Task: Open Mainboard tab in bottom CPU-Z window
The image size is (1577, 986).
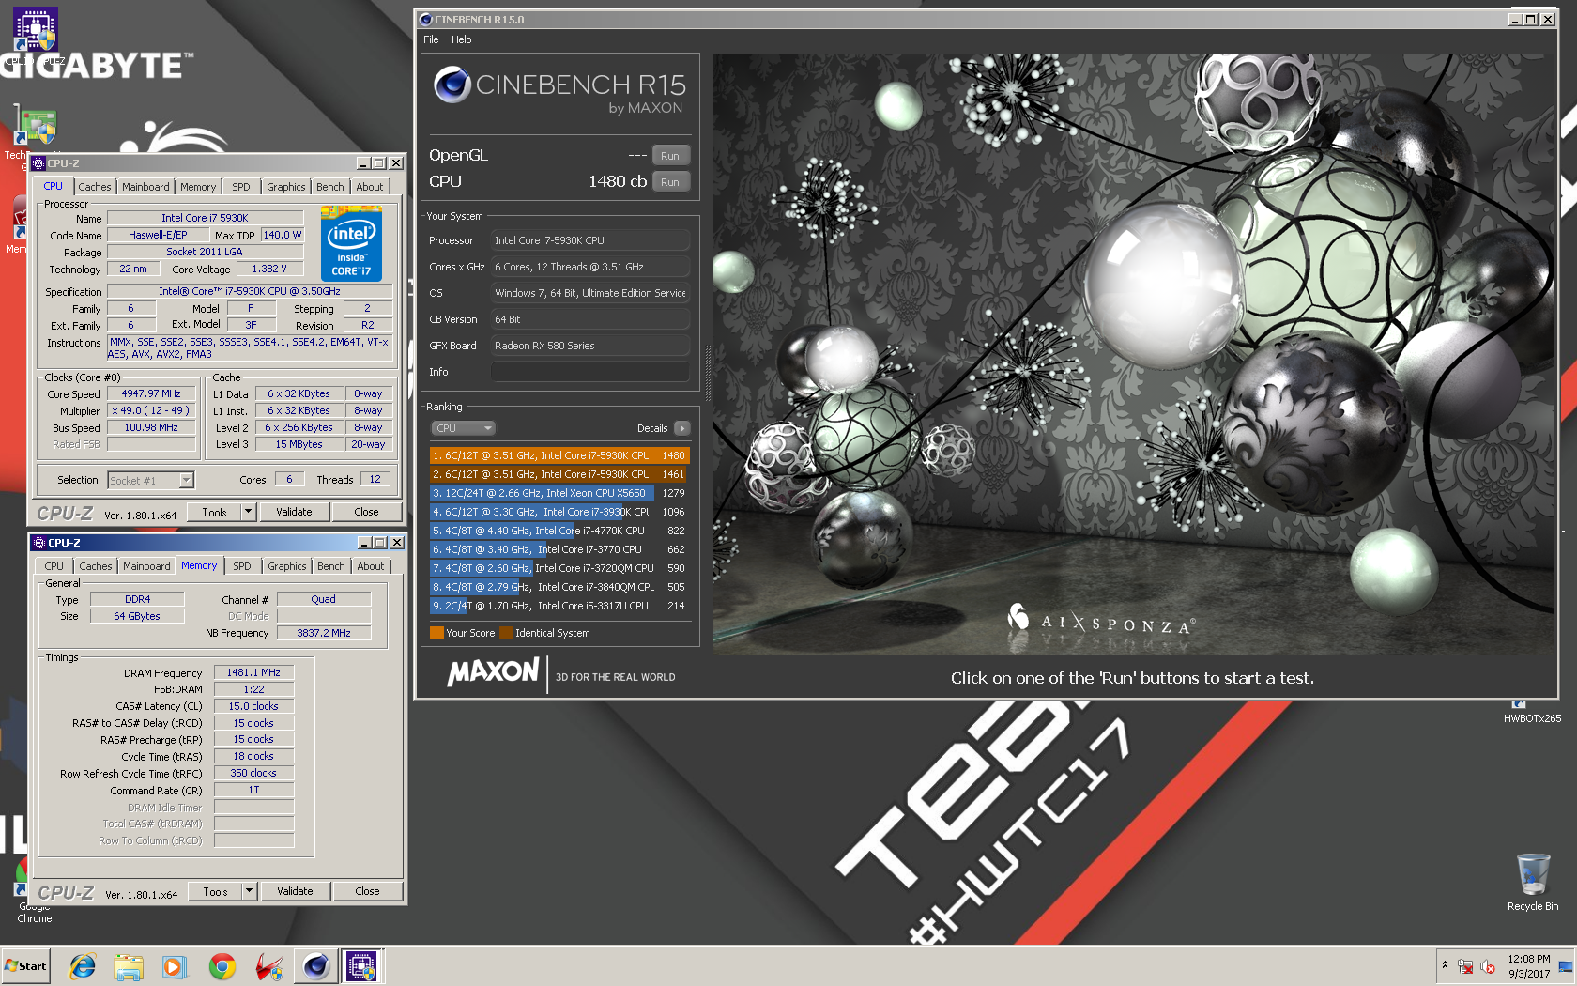Action: (147, 566)
